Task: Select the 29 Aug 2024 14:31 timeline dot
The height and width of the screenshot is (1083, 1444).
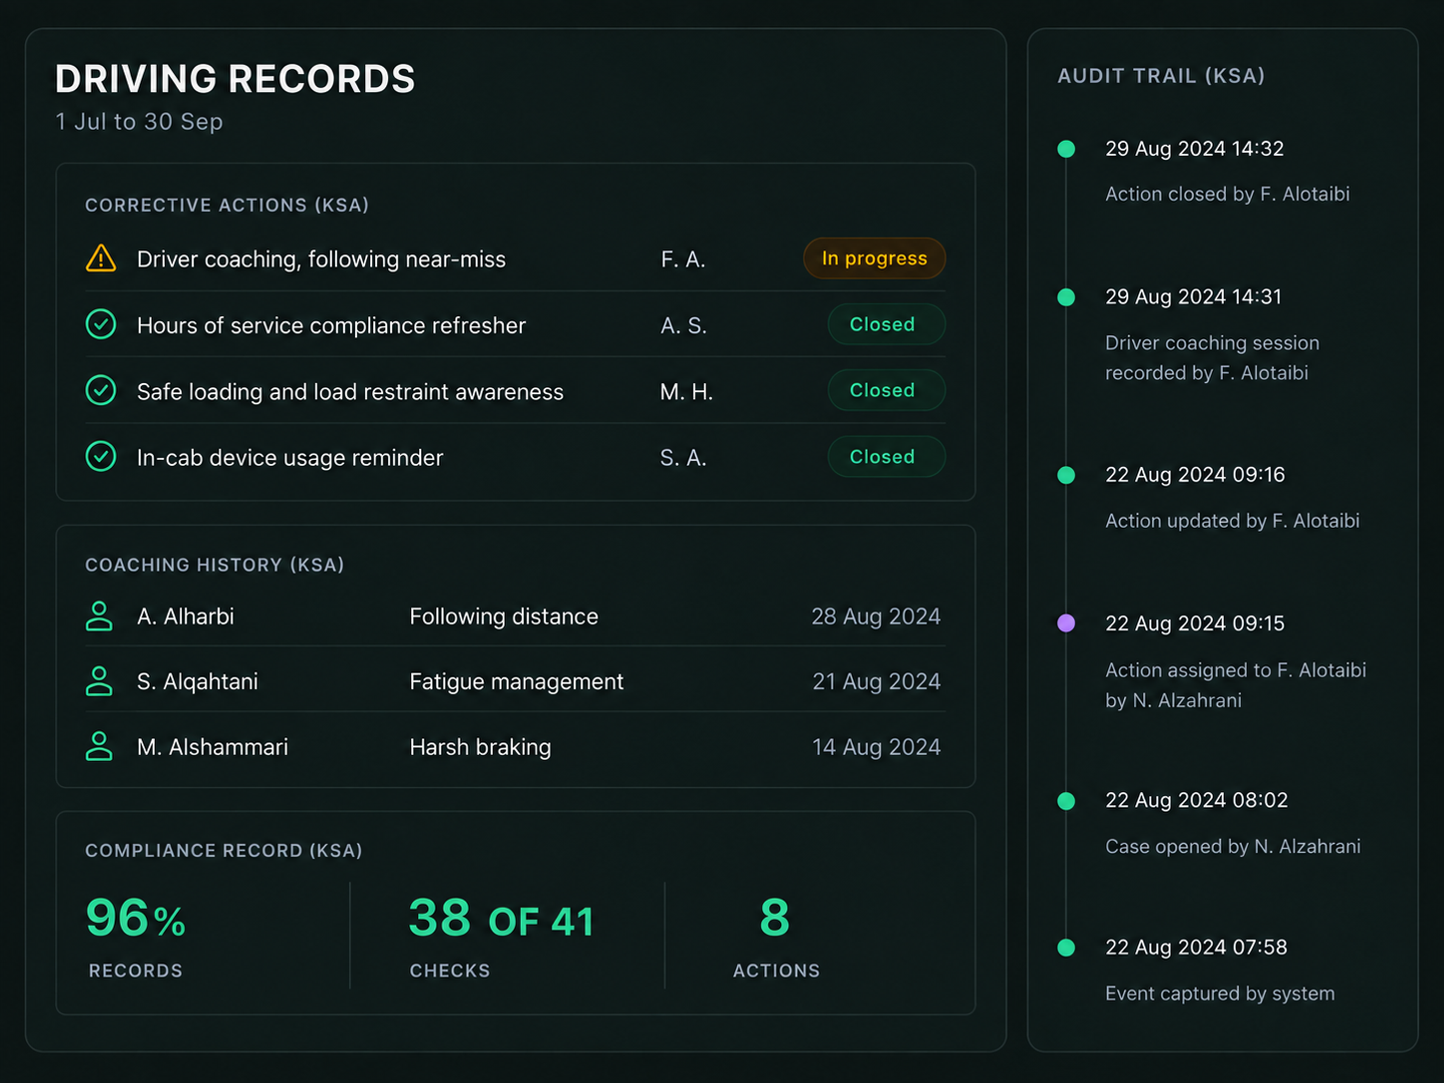Action: coord(1066,297)
